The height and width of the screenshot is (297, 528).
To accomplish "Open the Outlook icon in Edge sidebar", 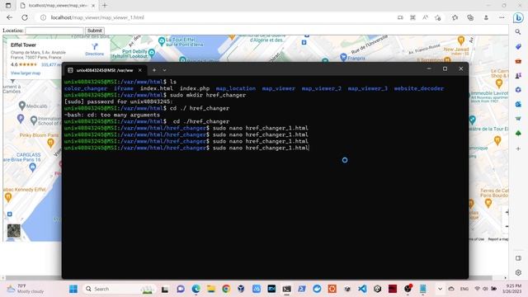I will point(518,105).
